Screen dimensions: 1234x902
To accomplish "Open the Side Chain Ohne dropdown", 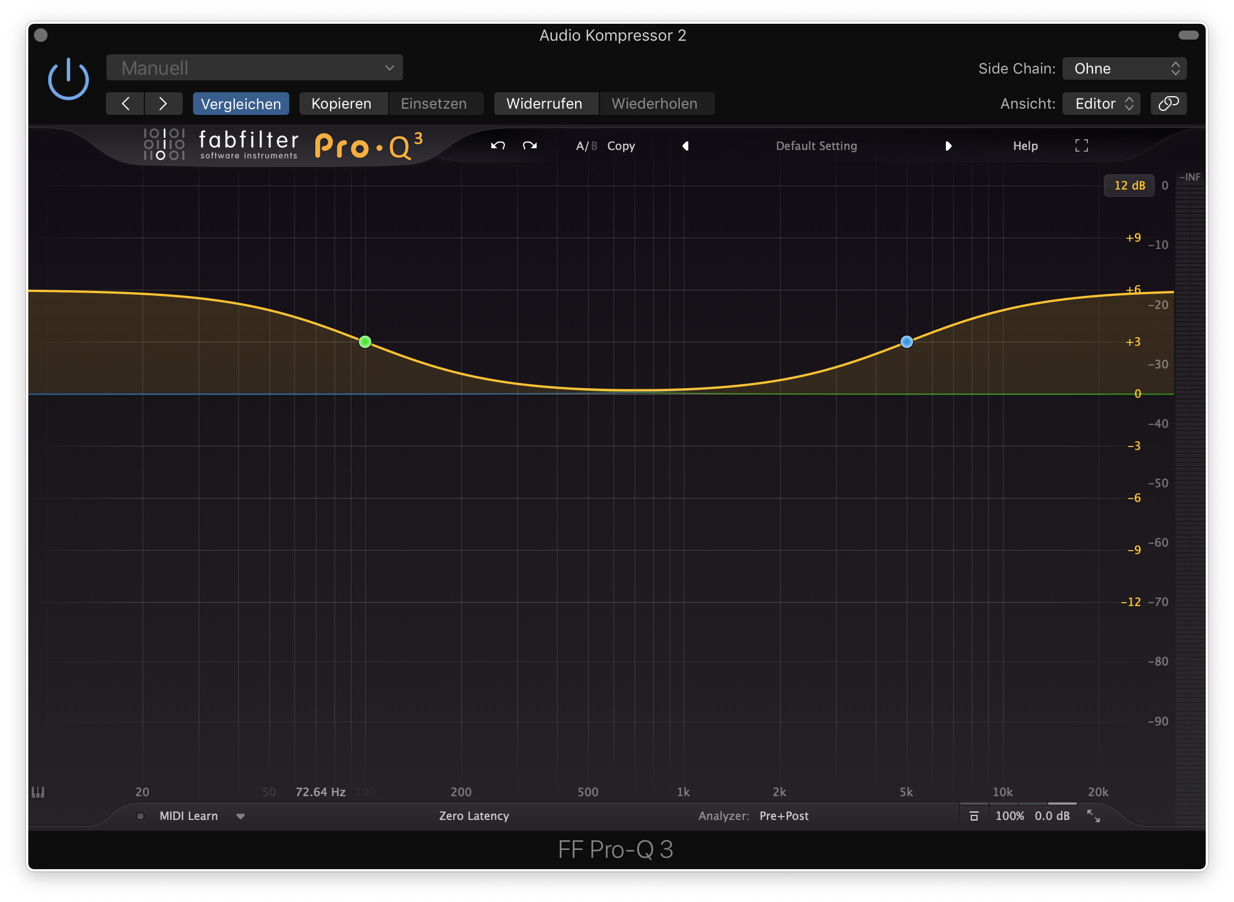I will 1124,68.
